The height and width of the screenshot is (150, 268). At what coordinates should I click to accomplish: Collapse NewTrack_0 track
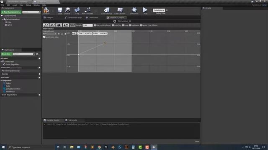pos(44,29)
